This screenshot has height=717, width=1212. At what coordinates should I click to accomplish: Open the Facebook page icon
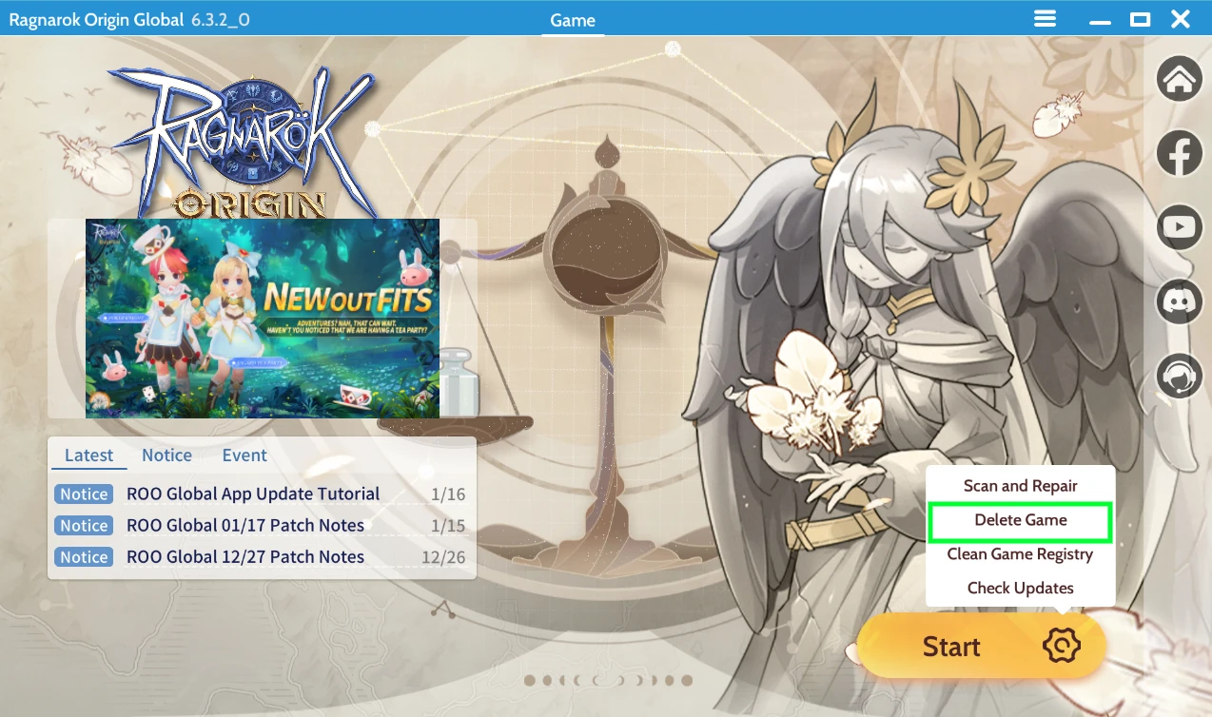click(x=1180, y=153)
